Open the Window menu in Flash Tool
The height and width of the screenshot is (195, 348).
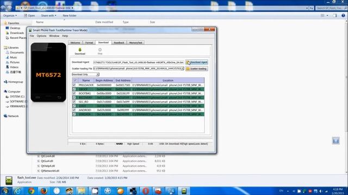[54, 36]
